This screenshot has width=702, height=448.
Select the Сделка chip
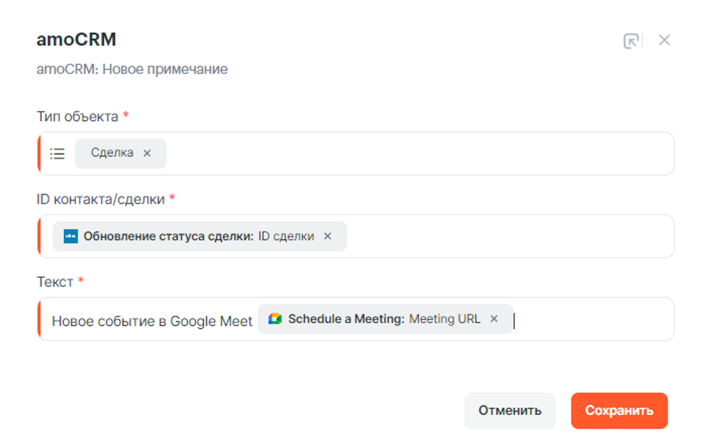click(112, 153)
